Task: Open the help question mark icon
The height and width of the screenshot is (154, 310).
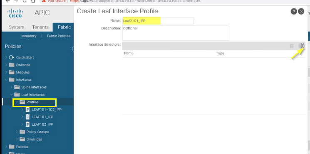Action: point(294,12)
